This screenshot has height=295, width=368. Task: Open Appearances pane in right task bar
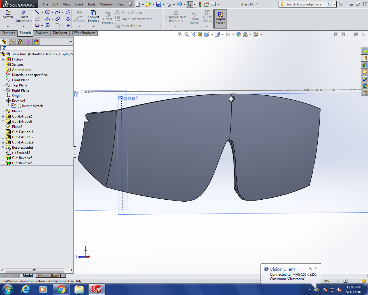(365, 86)
